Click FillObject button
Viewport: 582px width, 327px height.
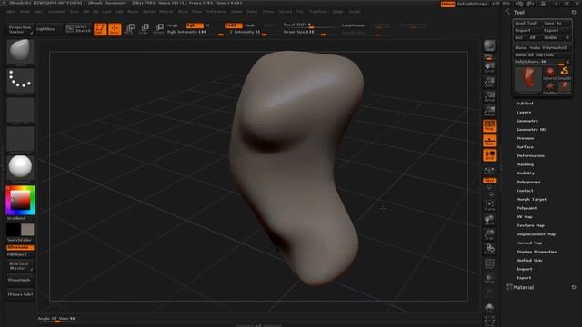click(x=20, y=254)
